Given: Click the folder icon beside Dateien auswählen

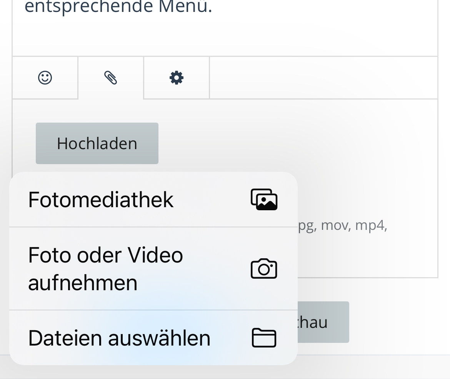Looking at the screenshot, I should click(264, 338).
